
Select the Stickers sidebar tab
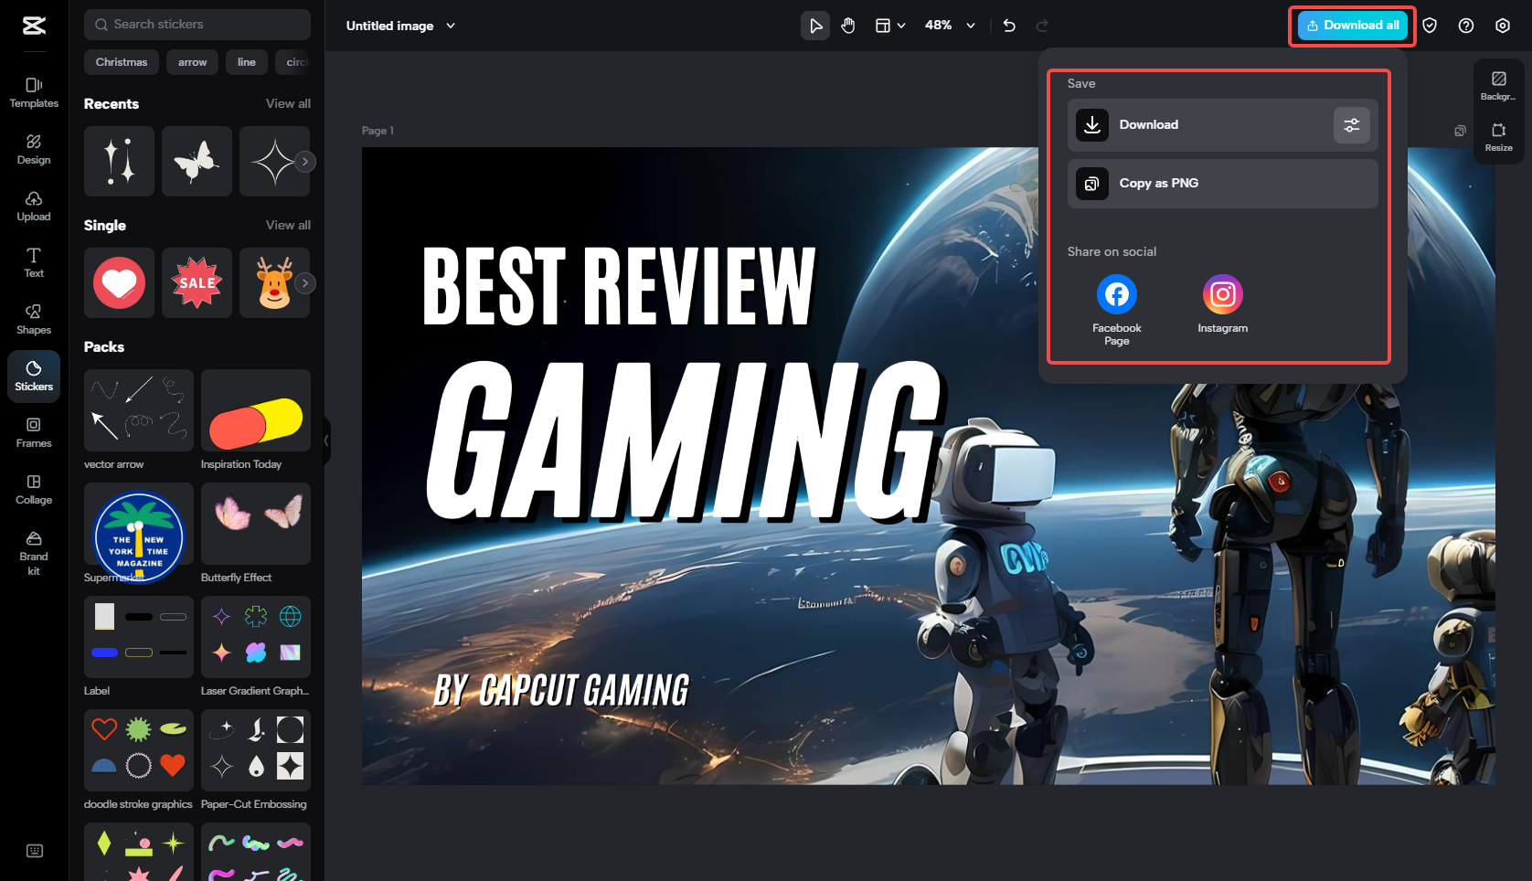pyautogui.click(x=34, y=377)
